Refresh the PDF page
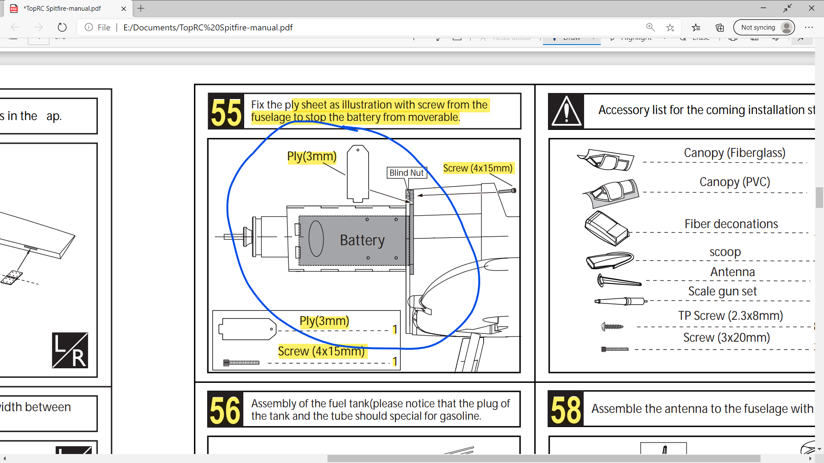This screenshot has height=463, width=824. pos(62,27)
